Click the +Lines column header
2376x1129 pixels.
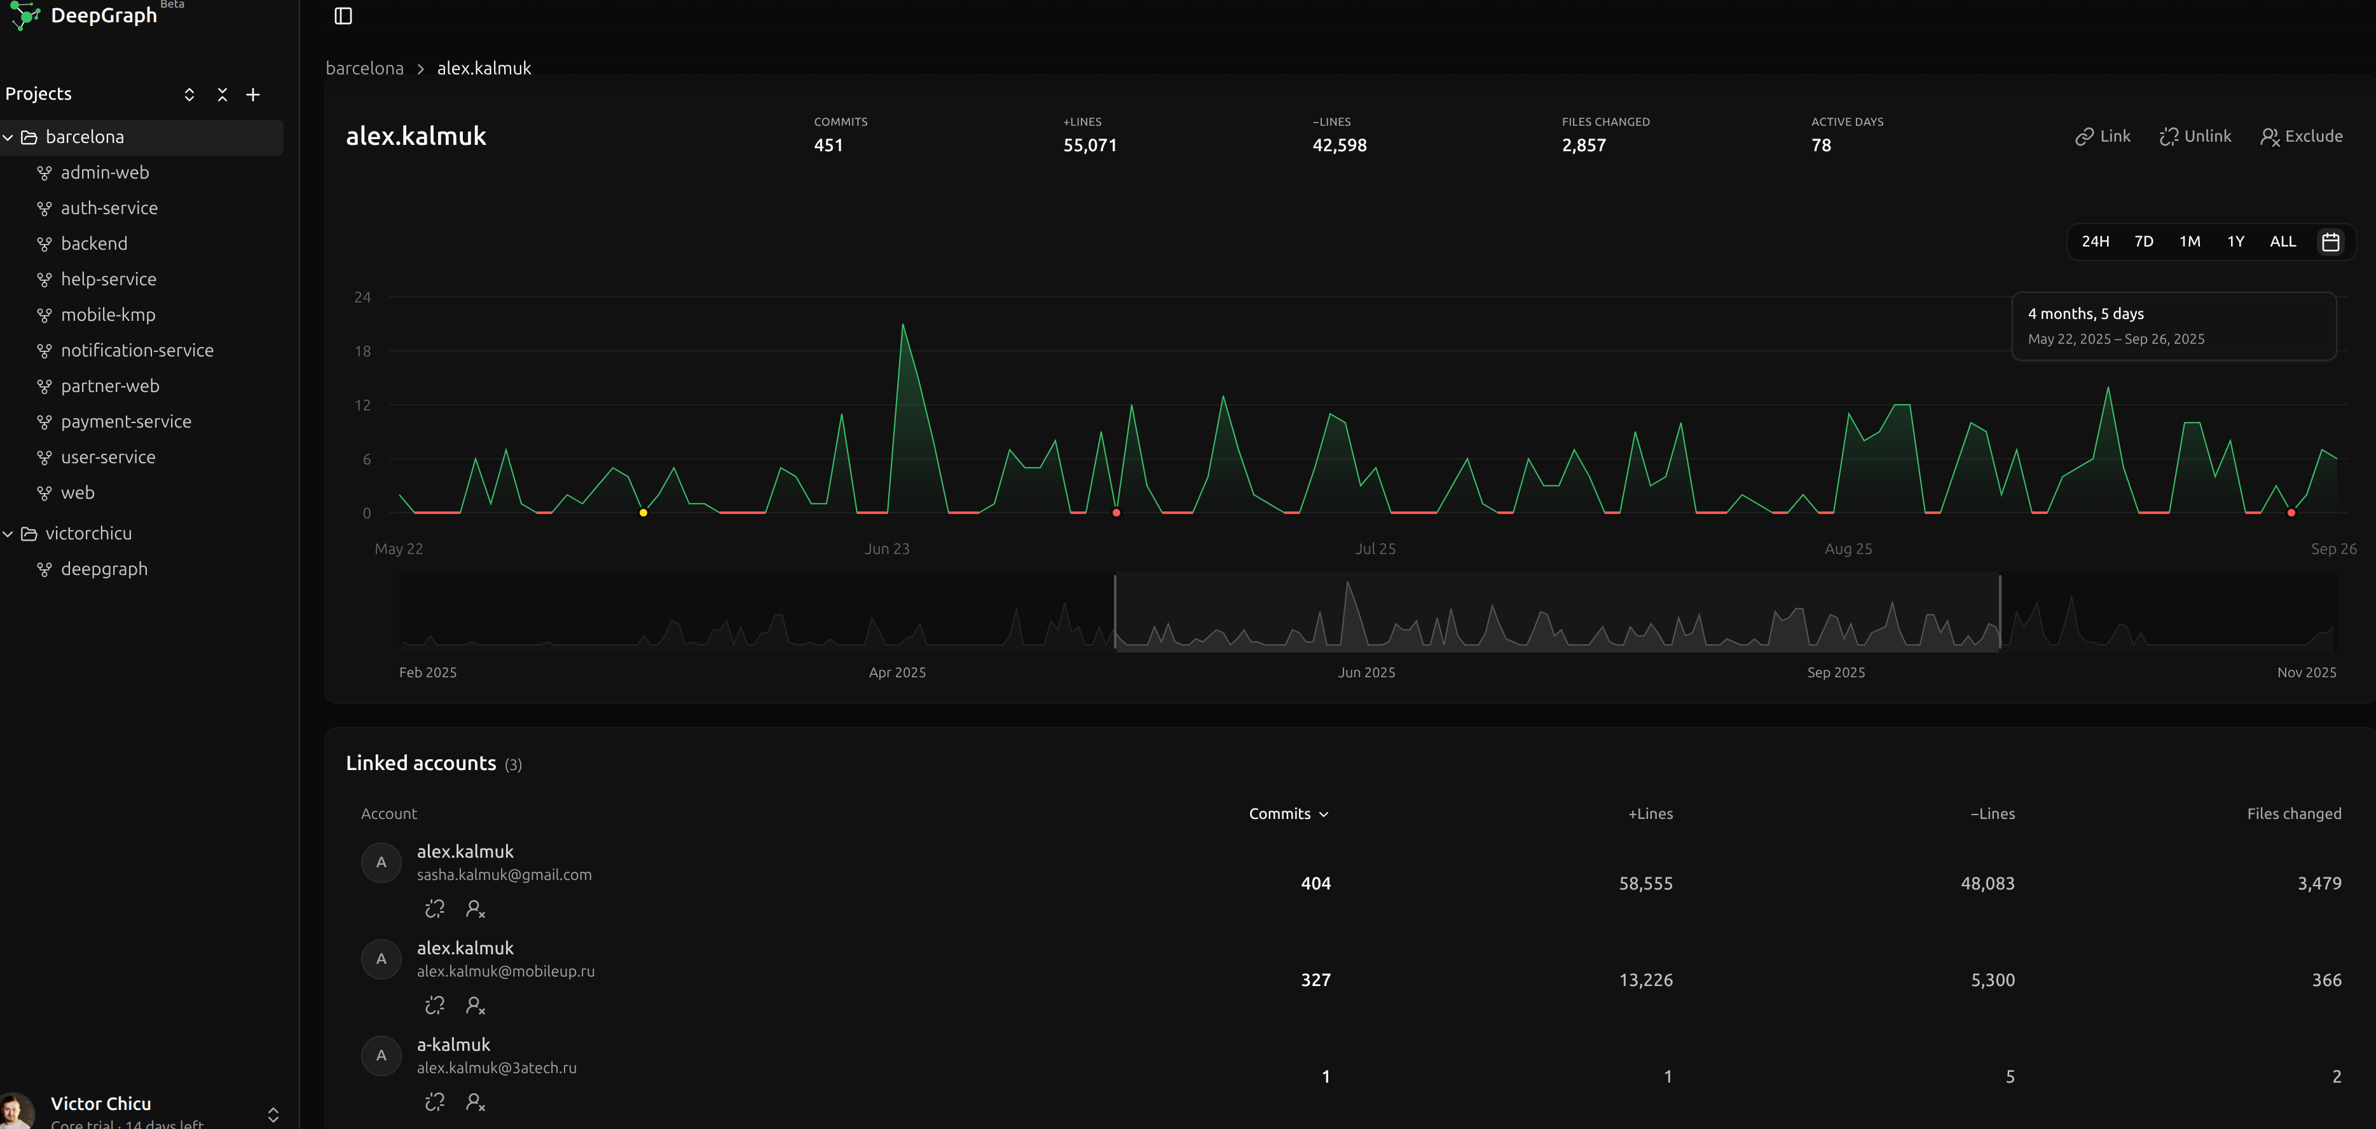coord(1650,814)
